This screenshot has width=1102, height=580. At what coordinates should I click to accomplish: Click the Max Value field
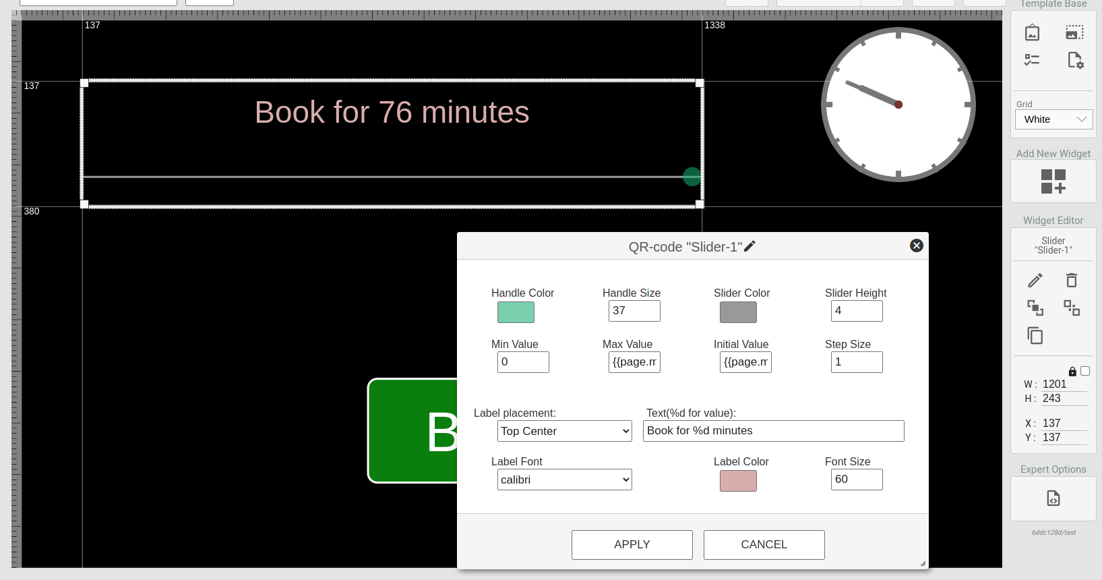pyautogui.click(x=634, y=362)
